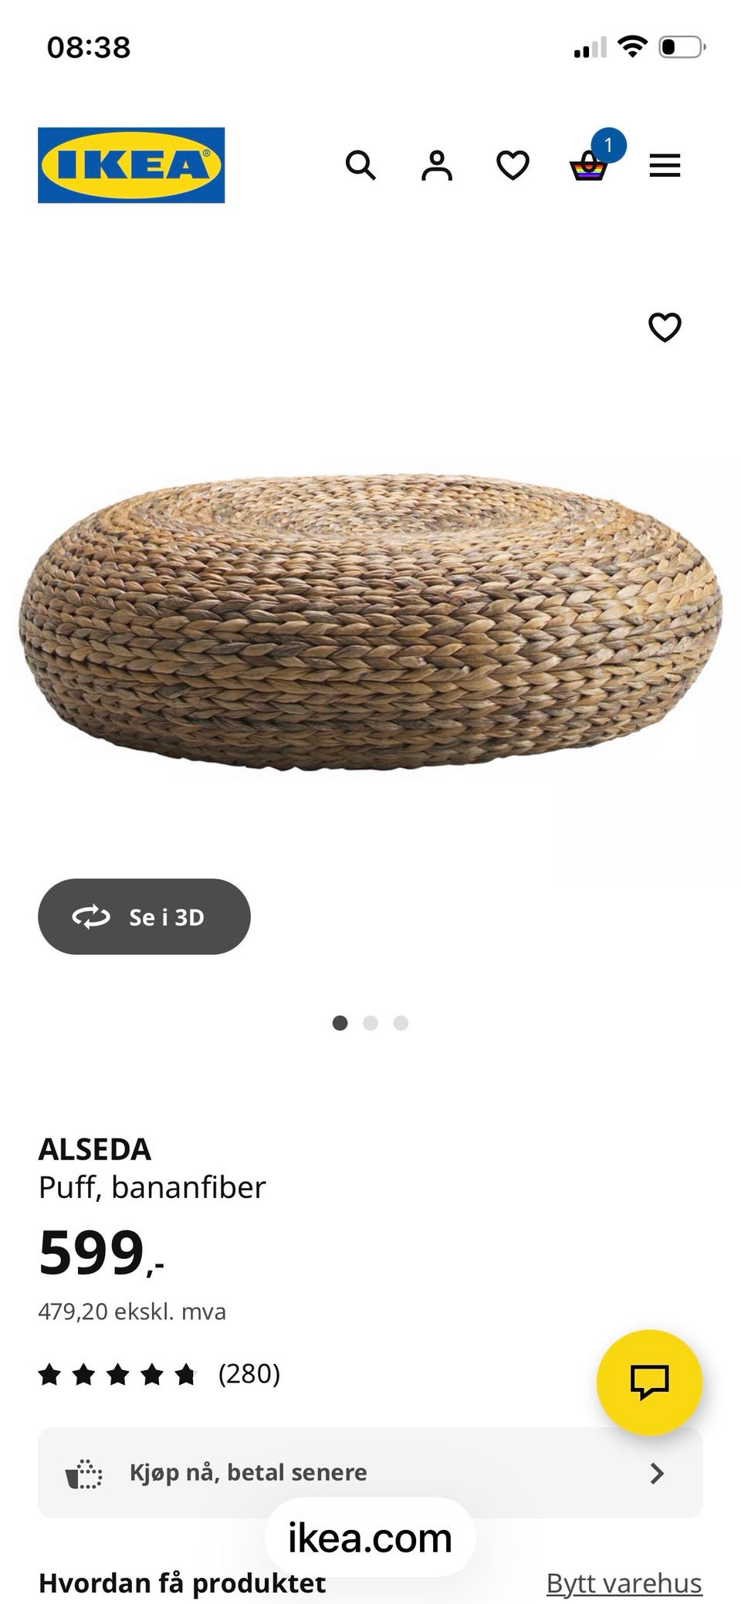This screenshot has height=1604, width=741.
Task: Click the review count (280)
Action: pos(249,1374)
